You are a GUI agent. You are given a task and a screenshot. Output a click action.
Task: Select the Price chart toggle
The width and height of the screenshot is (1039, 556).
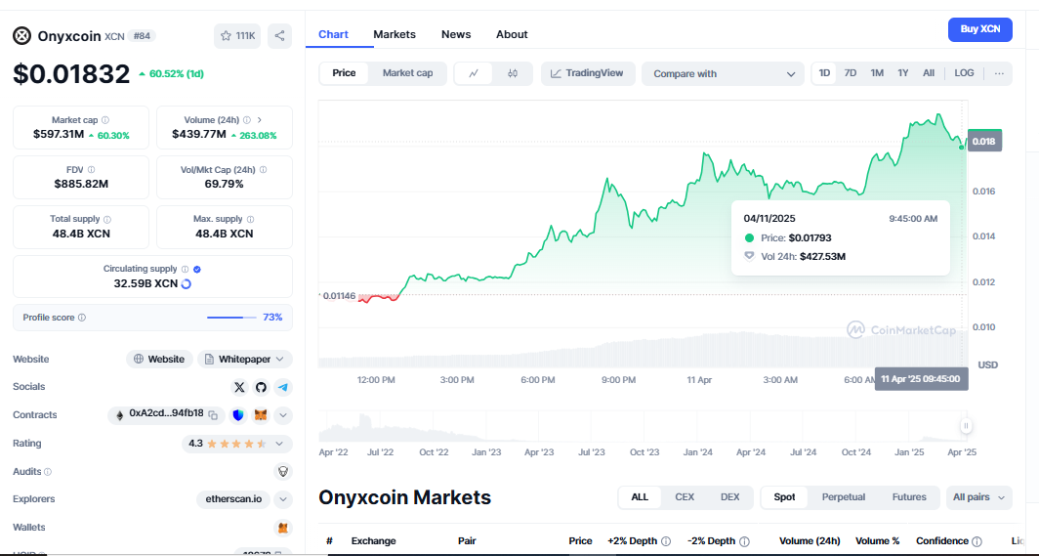pyautogui.click(x=344, y=73)
